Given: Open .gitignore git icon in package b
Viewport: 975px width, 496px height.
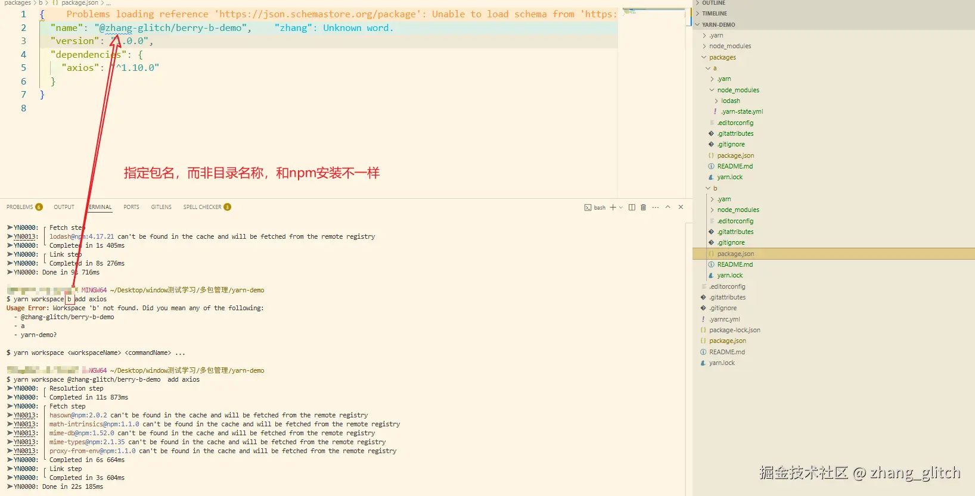Looking at the screenshot, I should coord(711,243).
